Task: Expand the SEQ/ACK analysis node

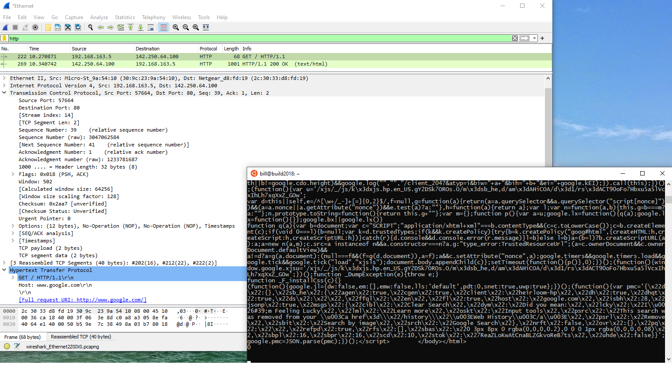Action: [x=13, y=233]
